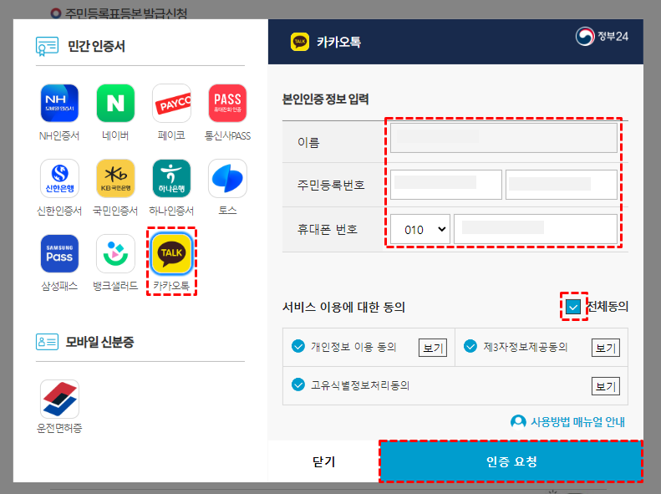661x494 pixels.
Task: Click the 닫기 close button
Action: (x=323, y=461)
